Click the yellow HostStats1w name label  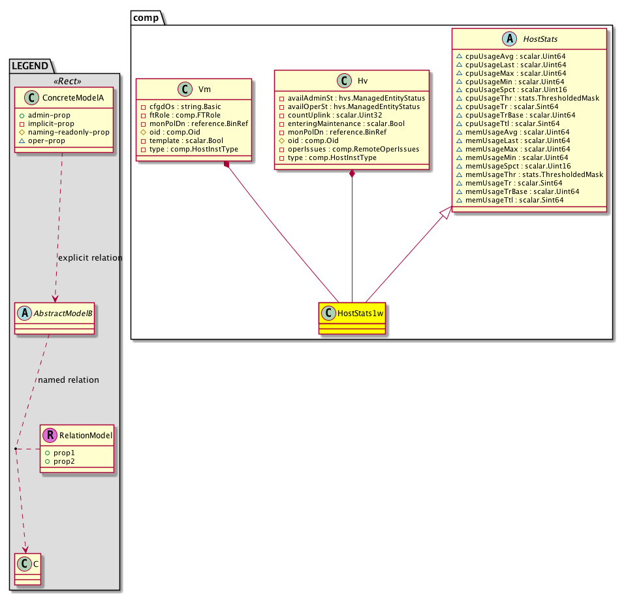(x=360, y=314)
